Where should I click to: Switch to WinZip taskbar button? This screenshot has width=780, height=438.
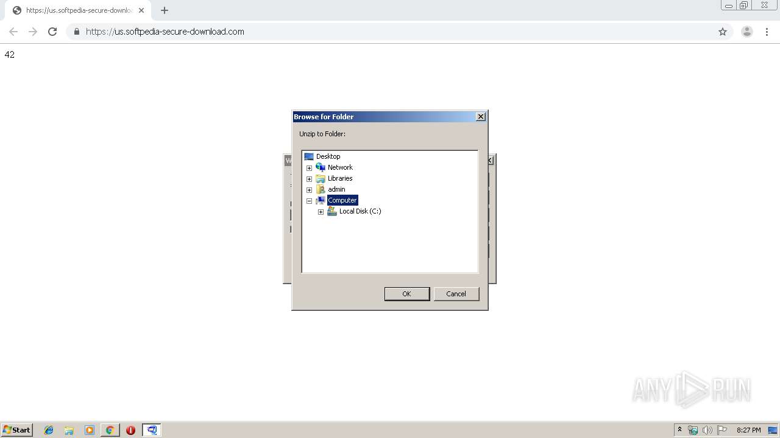(x=152, y=430)
